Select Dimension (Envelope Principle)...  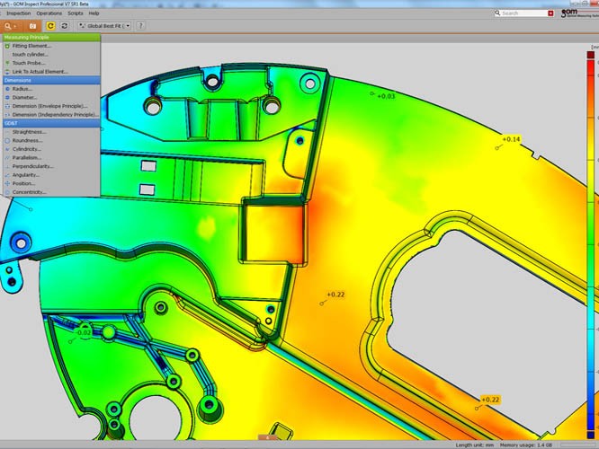coord(51,106)
